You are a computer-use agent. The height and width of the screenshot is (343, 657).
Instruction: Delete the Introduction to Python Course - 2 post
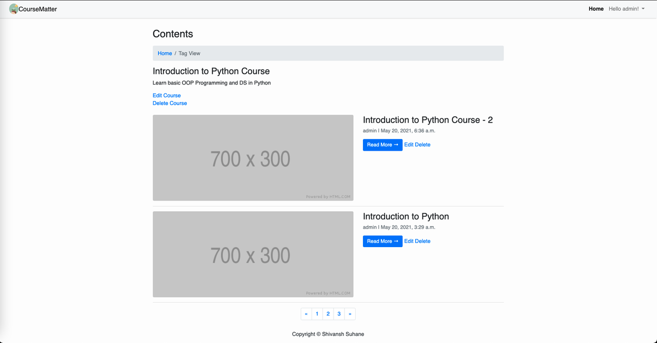pyautogui.click(x=423, y=145)
